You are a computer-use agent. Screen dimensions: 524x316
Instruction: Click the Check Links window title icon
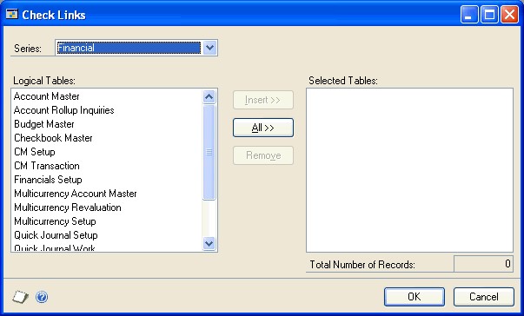point(12,15)
